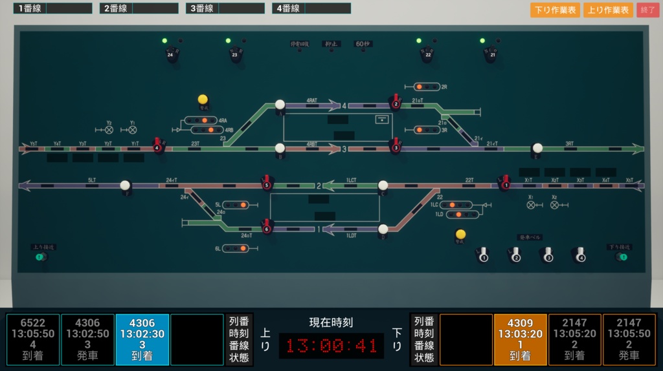
Task: Click the Y2 crossed-circle marker
Action: coord(109,130)
